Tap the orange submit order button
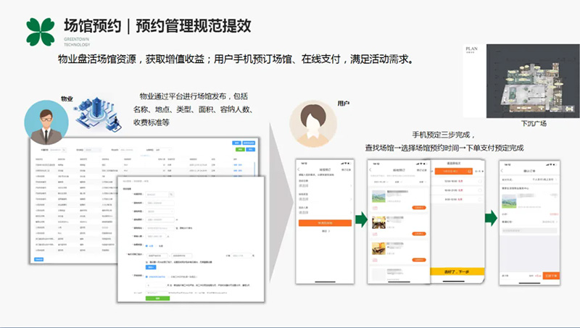 click(551, 276)
